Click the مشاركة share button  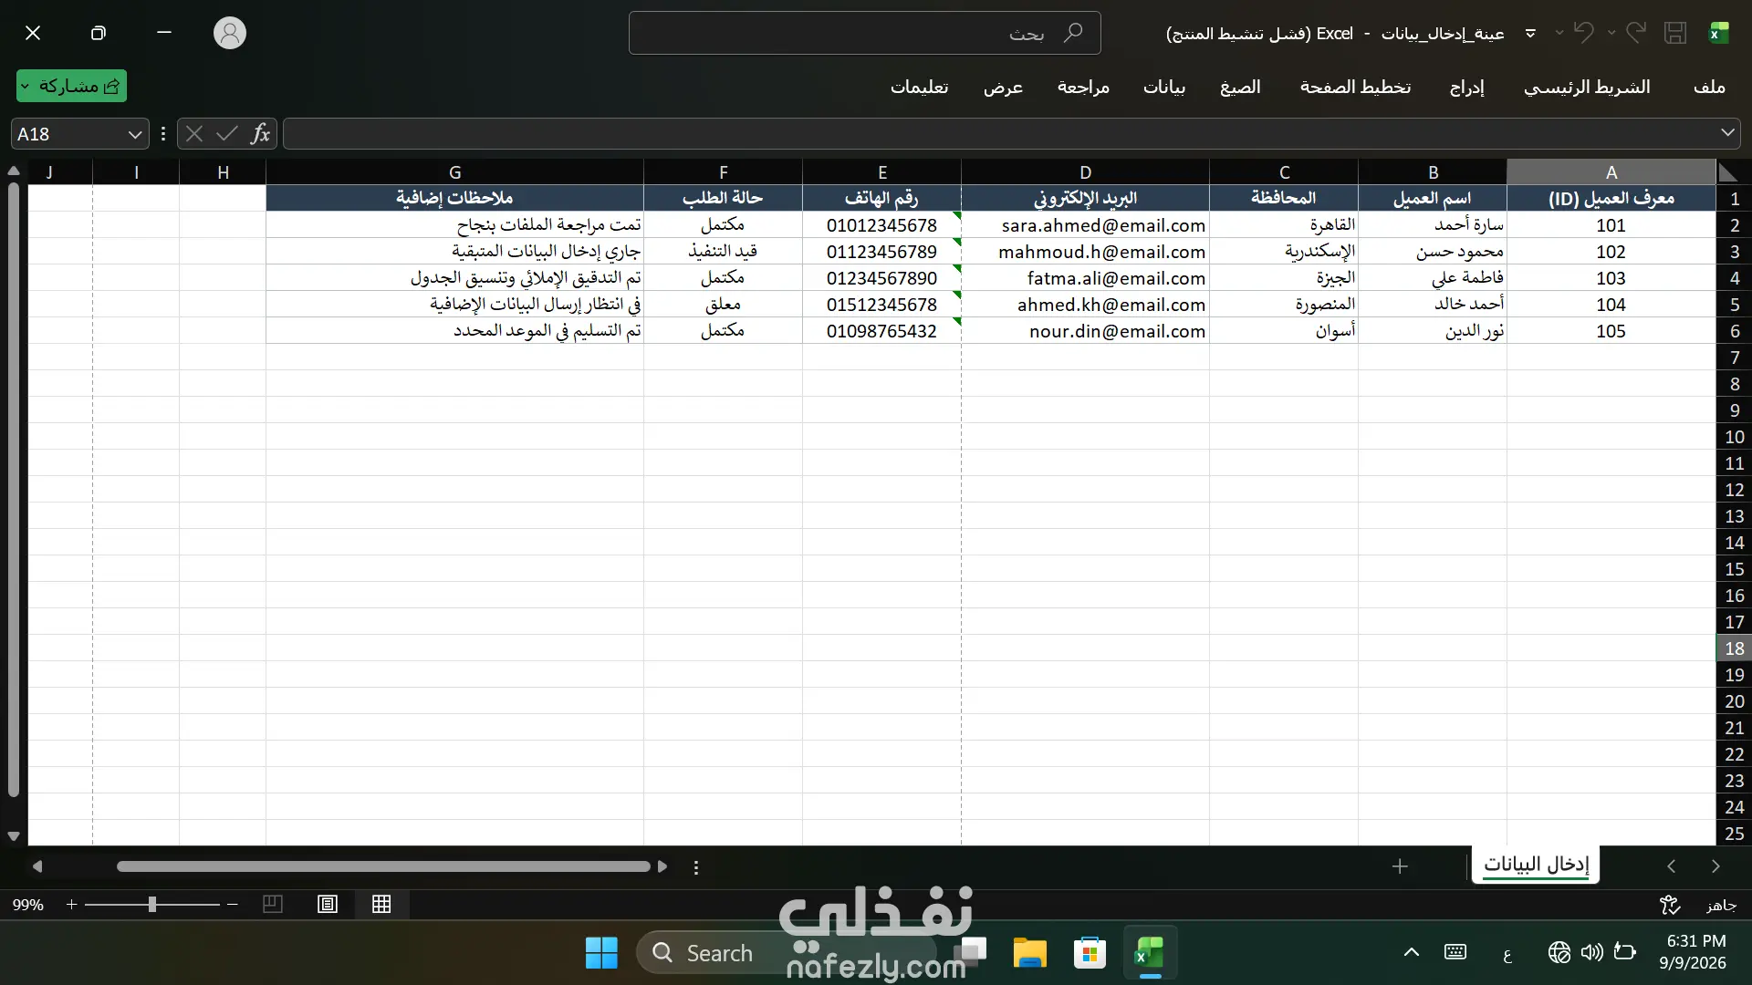(x=71, y=86)
